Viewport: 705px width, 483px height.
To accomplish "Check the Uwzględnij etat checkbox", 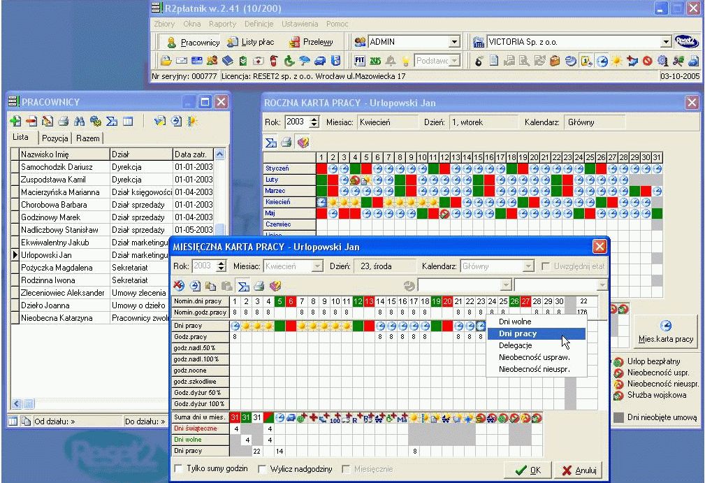I will (546, 266).
